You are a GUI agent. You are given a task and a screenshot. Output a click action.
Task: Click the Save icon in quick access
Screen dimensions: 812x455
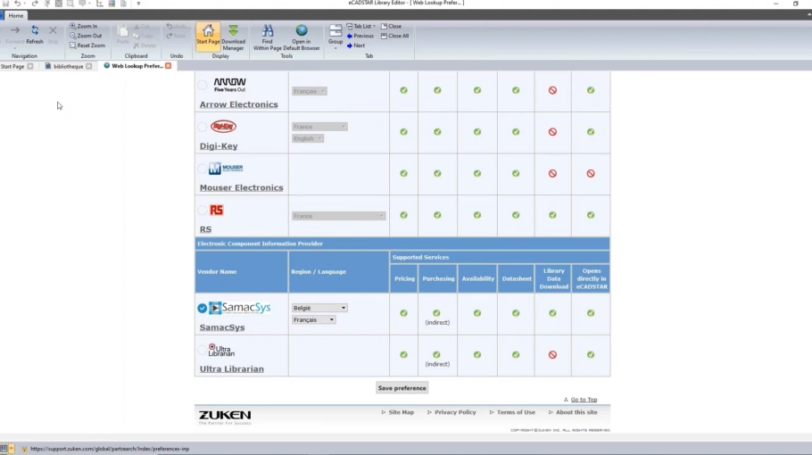pyautogui.click(x=5, y=4)
